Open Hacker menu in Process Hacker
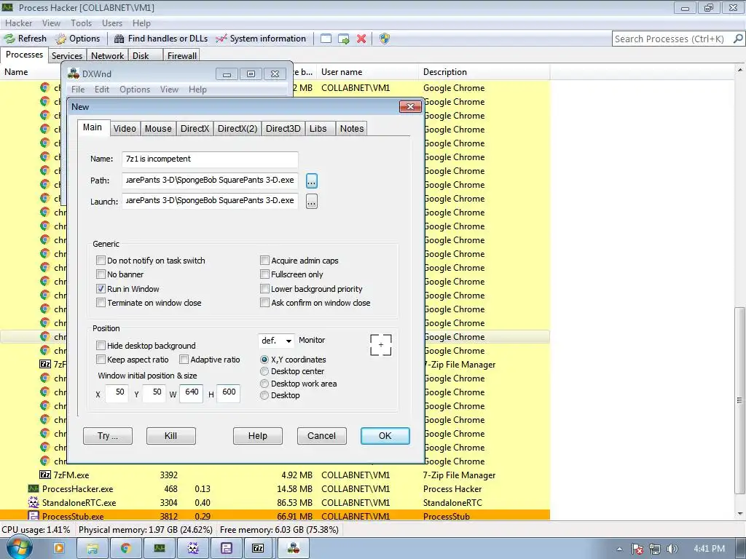 click(18, 23)
